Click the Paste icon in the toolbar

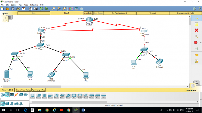pyautogui.click(x=36, y=9)
